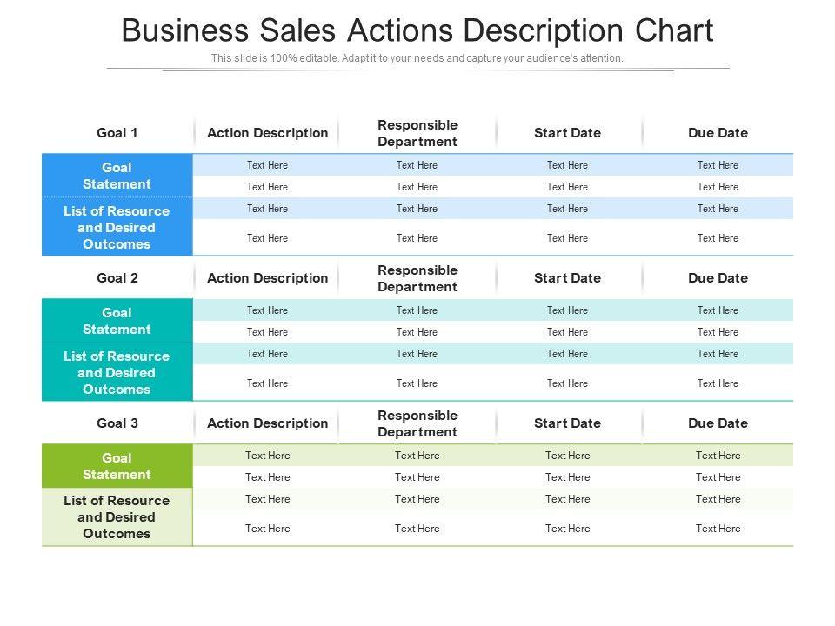The height and width of the screenshot is (626, 835).
Task: Click the "Business Sales Actions Description Chart" title
Action: [x=417, y=30]
